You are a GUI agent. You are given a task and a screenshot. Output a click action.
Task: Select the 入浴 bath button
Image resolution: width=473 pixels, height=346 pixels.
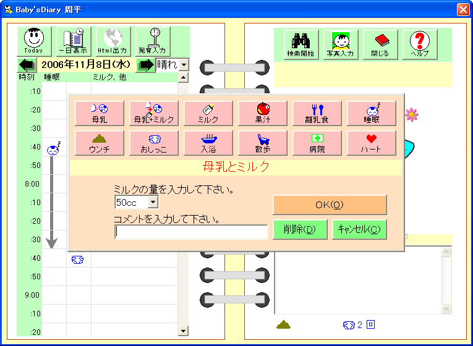click(208, 143)
